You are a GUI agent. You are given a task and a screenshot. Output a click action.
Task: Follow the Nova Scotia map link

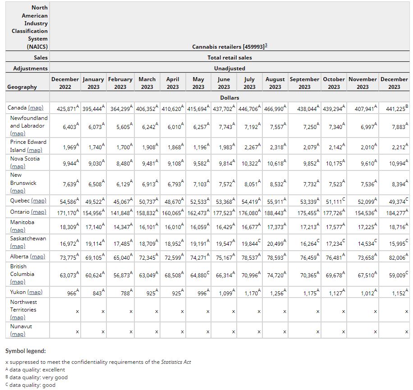coord(18,166)
